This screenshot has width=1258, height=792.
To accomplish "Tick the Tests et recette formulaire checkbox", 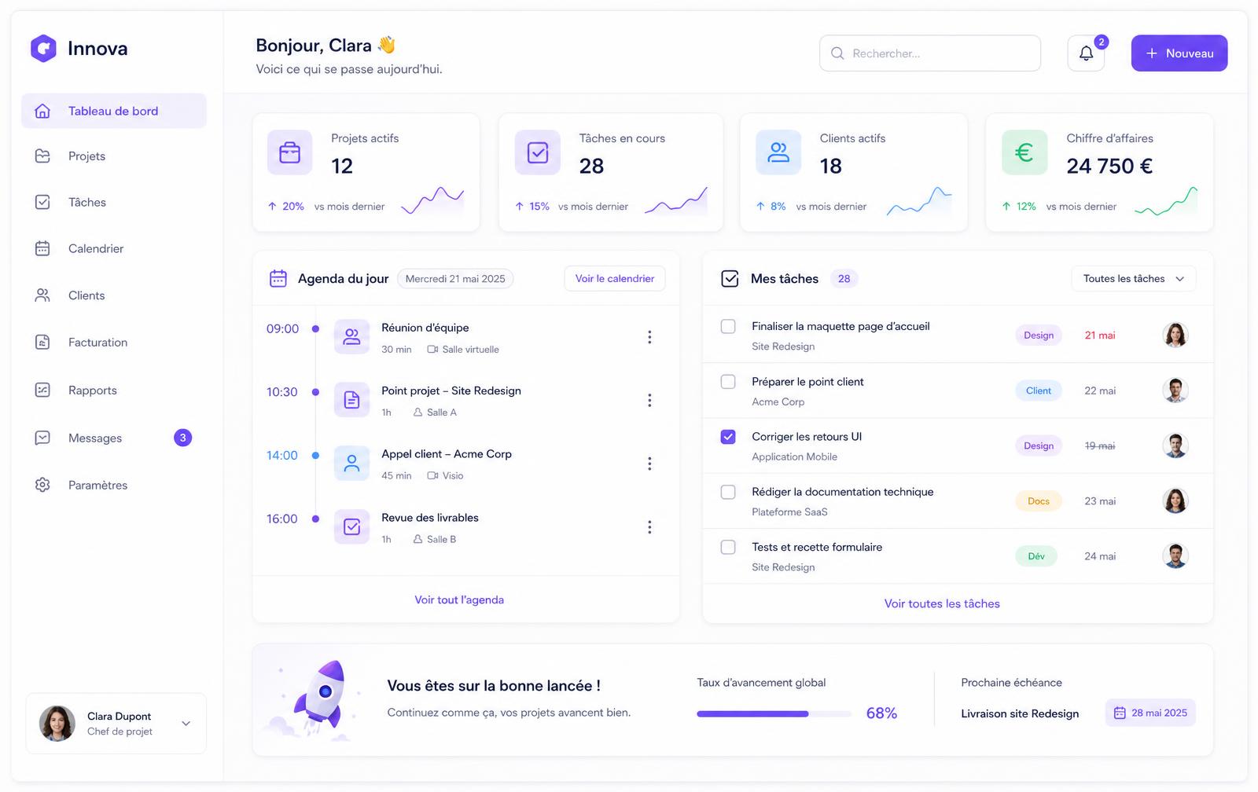I will (728, 547).
